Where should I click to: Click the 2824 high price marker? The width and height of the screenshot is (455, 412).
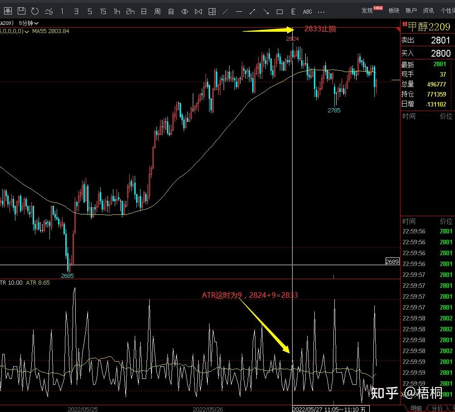(292, 39)
